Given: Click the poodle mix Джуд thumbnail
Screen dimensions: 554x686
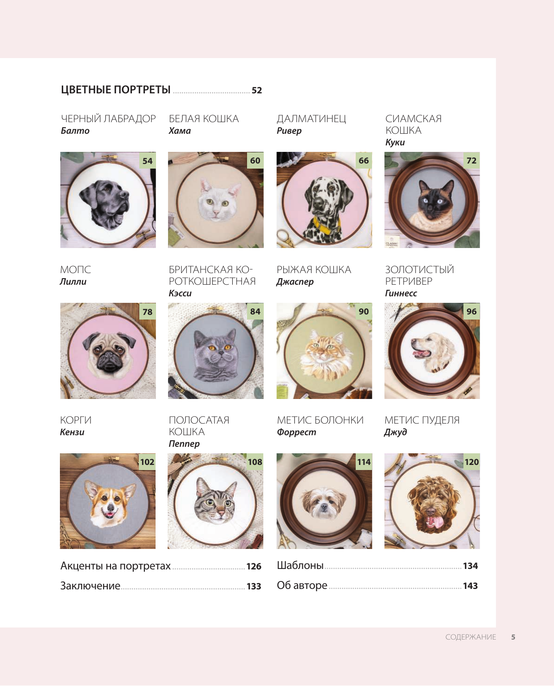Looking at the screenshot, I should tap(432, 501).
